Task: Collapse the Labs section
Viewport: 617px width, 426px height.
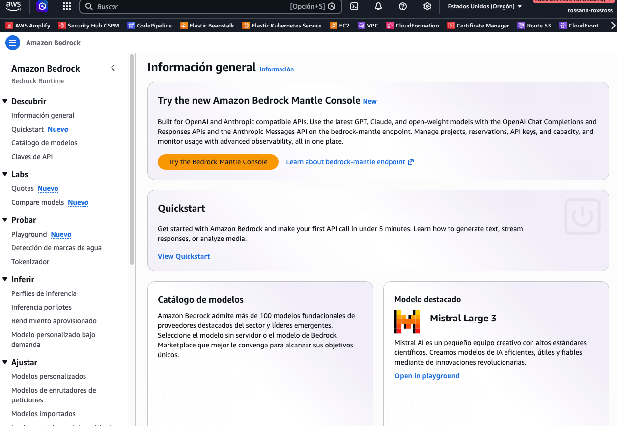Action: point(5,174)
